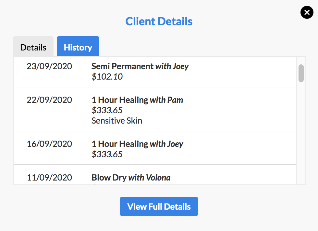Select the 1 Hour Healing with Pam entry
Image resolution: width=318 pixels, height=231 pixels.
click(x=155, y=109)
